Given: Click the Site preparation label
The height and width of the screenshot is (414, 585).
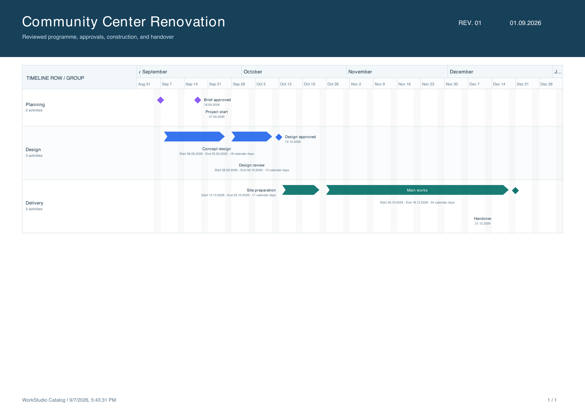Looking at the screenshot, I should pyautogui.click(x=261, y=190).
